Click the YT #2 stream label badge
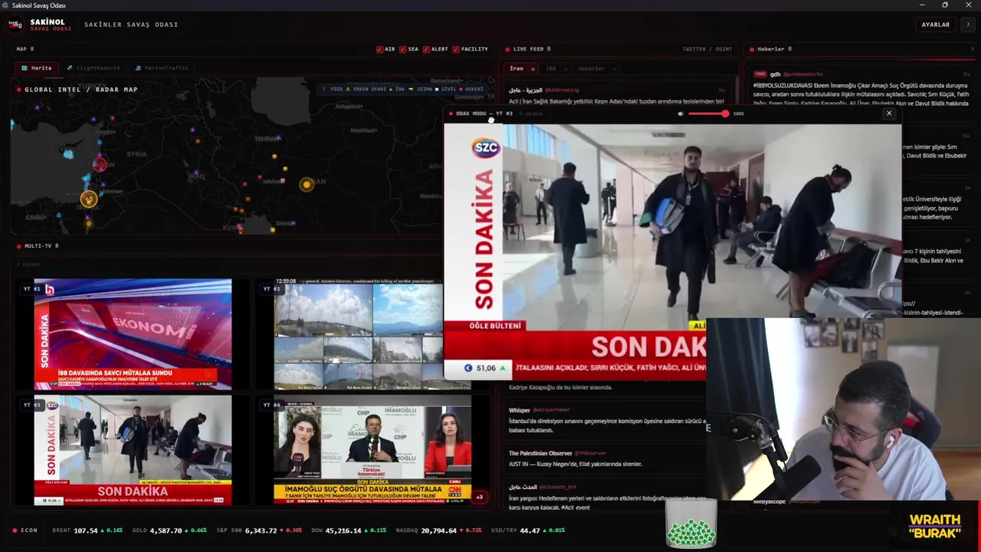 click(272, 289)
